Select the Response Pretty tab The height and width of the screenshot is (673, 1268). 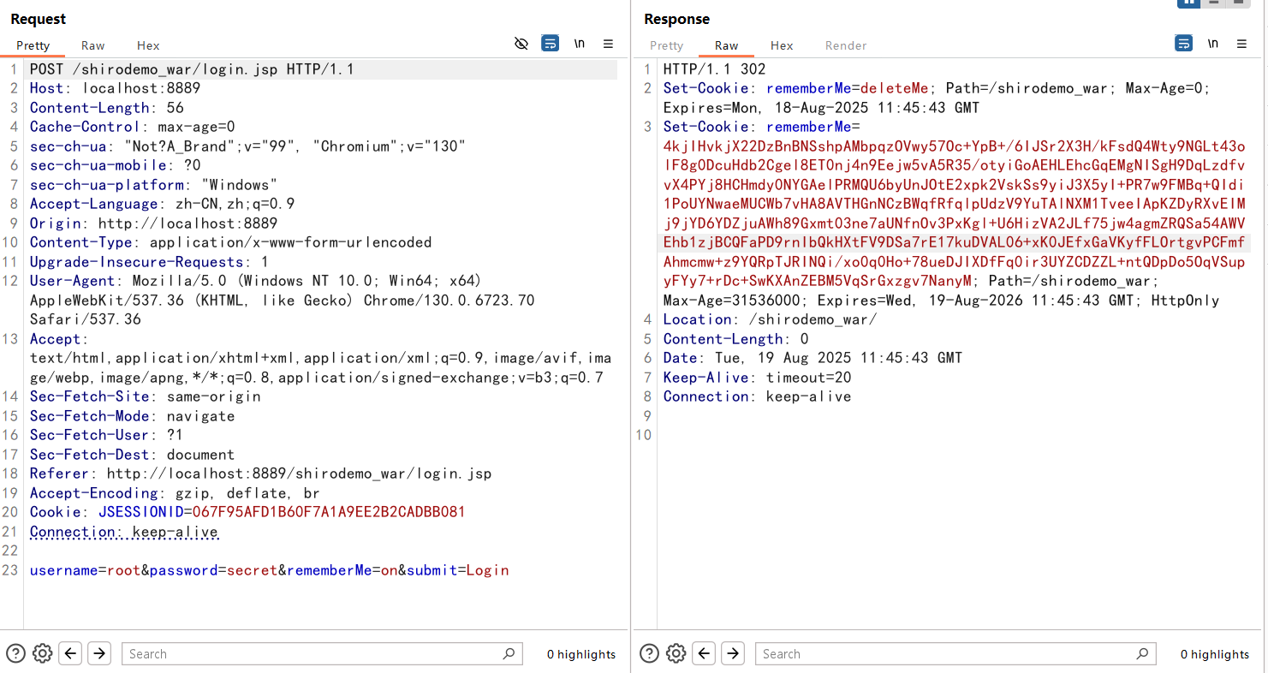pos(666,45)
